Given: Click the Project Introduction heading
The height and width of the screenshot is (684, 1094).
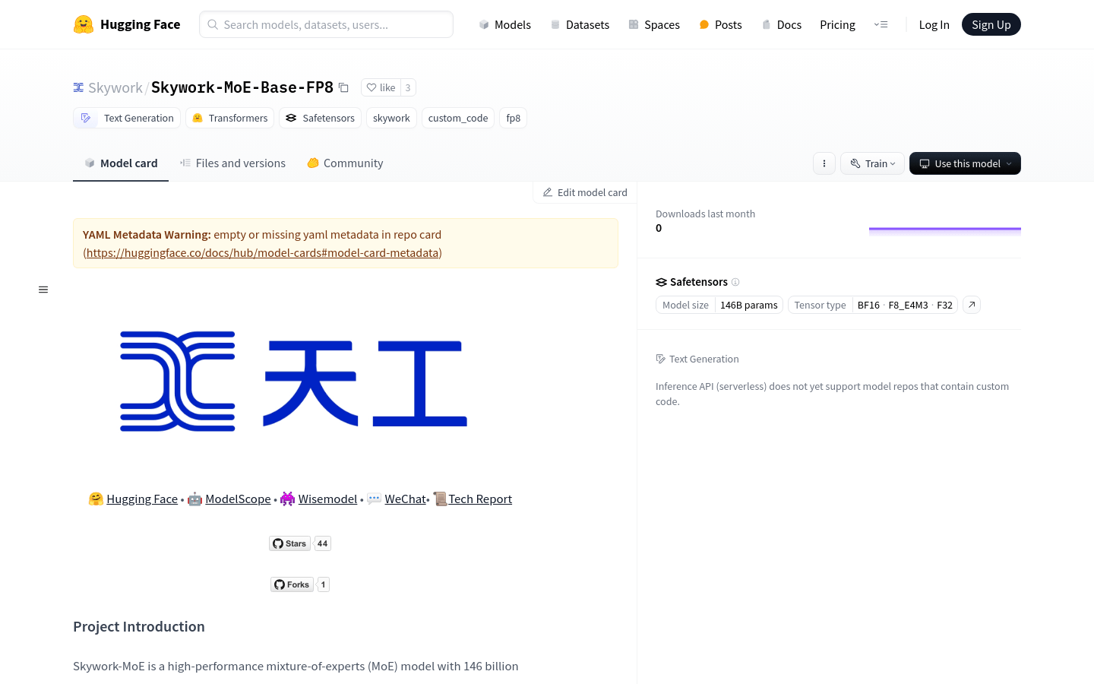Looking at the screenshot, I should (x=139, y=626).
